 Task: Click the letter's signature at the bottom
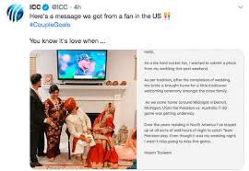[x=158, y=153]
